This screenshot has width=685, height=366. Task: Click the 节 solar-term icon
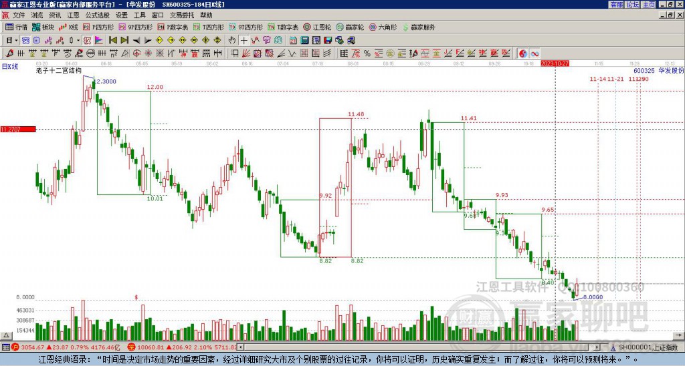266,40
